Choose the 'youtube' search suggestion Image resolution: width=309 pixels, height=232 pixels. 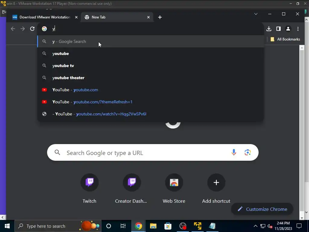pos(151,54)
